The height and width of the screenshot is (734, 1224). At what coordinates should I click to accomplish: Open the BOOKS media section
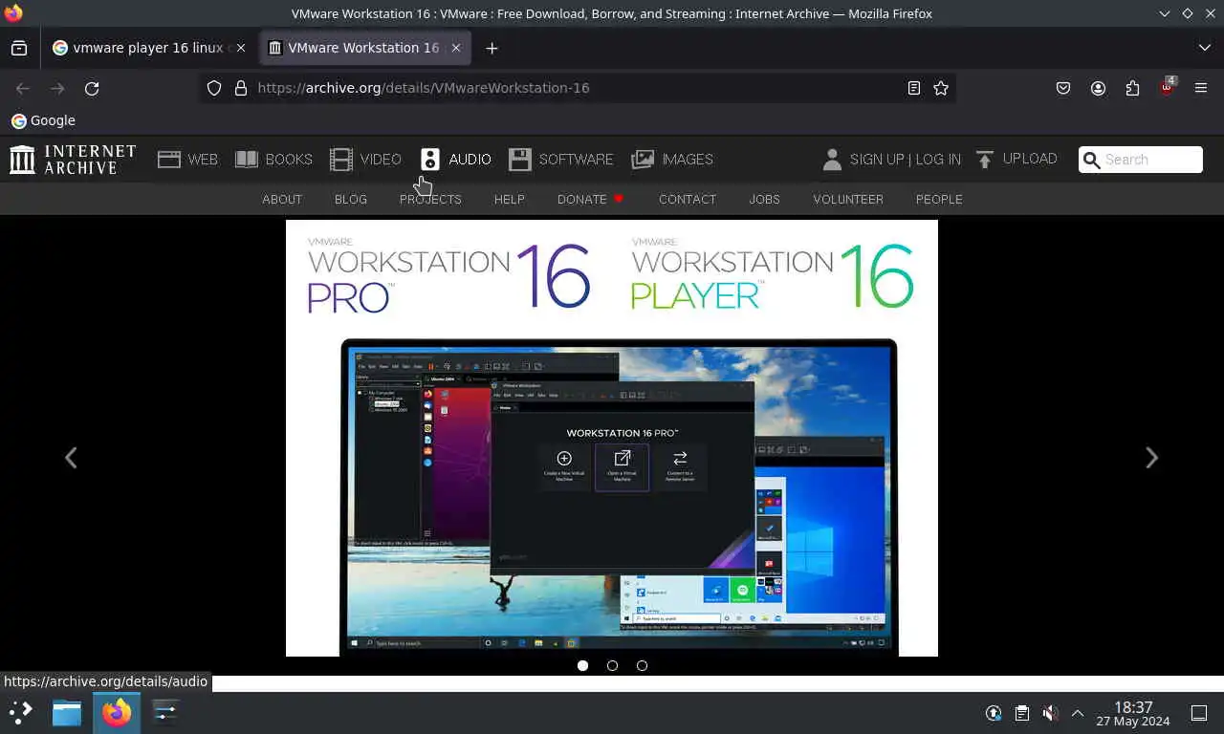(273, 160)
